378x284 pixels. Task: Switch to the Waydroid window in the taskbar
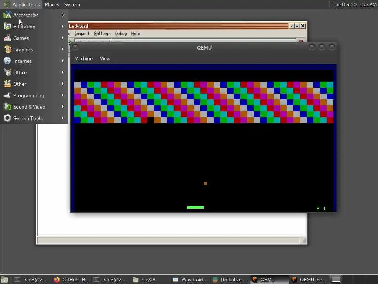190,280
